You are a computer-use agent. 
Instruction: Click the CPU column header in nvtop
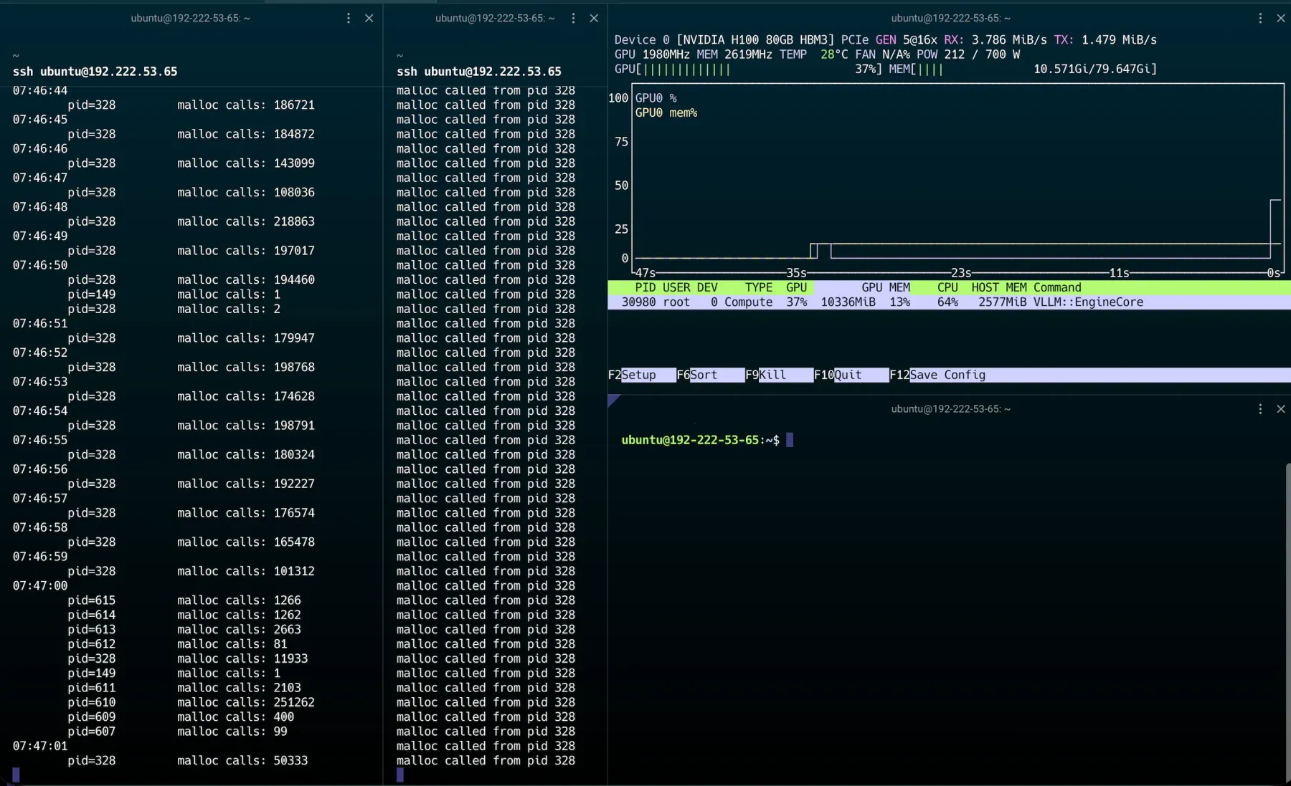coord(947,287)
